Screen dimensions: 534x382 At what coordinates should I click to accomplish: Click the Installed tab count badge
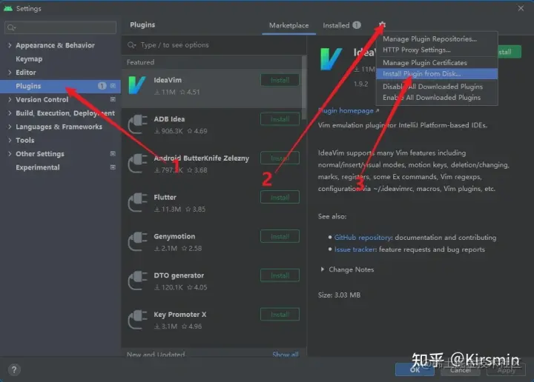(356, 25)
